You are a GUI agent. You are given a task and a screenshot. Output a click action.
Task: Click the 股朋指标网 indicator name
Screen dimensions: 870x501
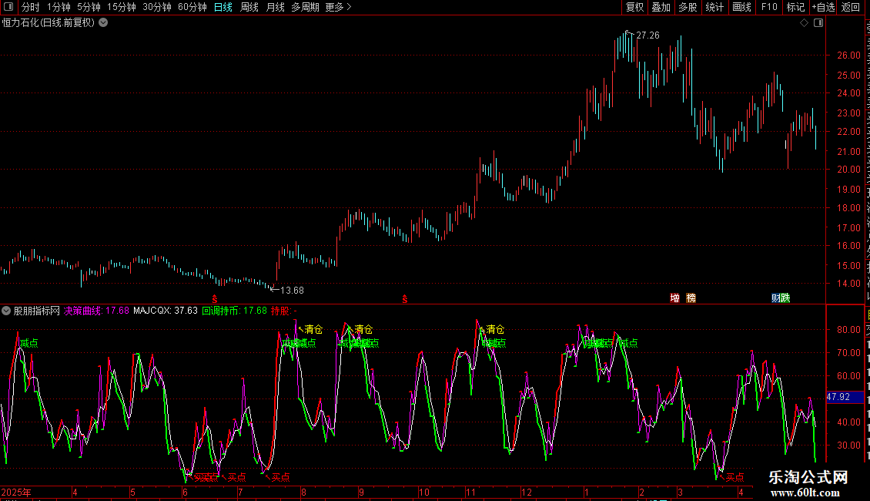coord(37,311)
